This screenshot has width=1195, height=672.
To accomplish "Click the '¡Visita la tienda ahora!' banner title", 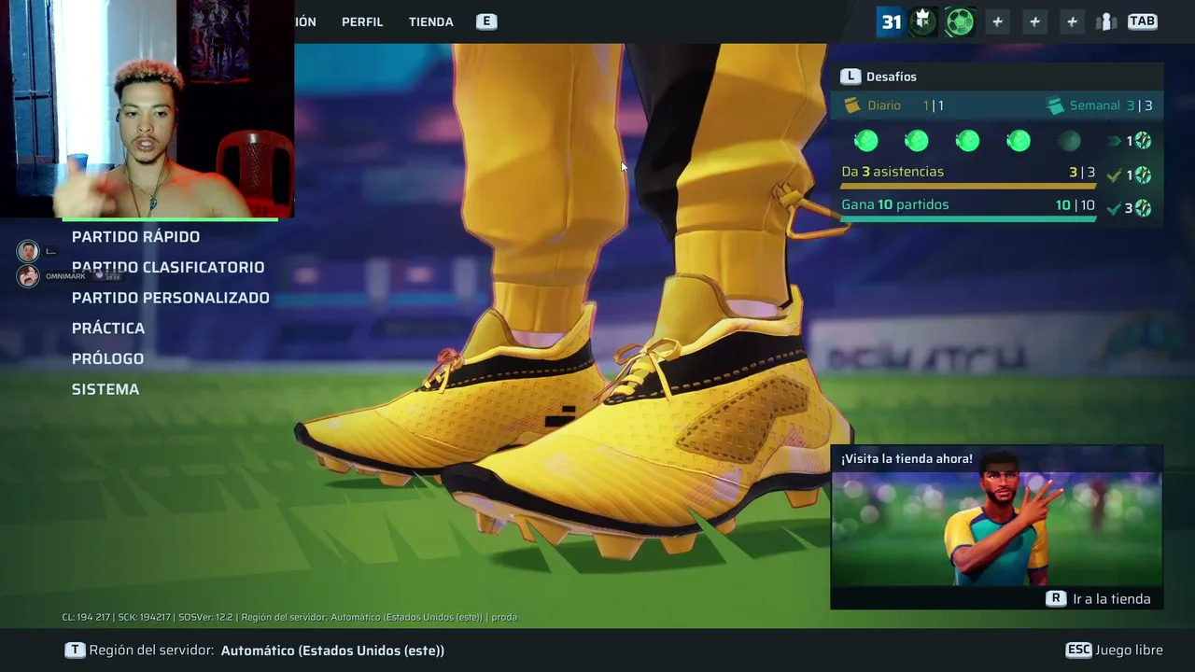I will tap(907, 459).
